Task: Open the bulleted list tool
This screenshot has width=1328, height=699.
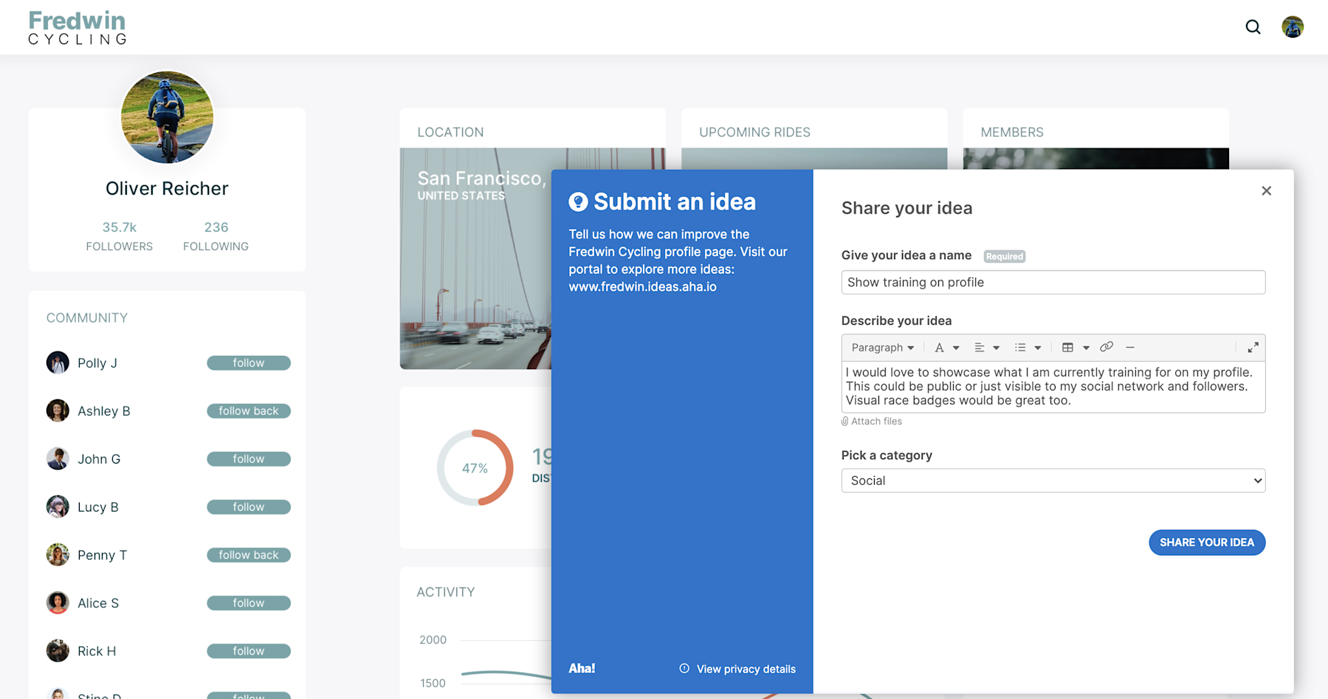Action: (1021, 347)
